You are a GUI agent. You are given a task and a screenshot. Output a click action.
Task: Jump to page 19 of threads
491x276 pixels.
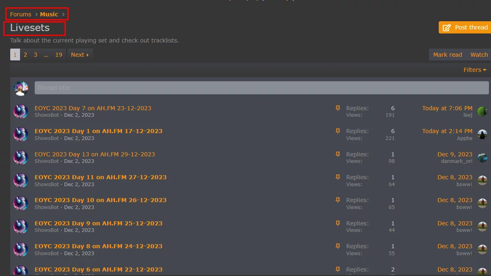click(x=59, y=55)
